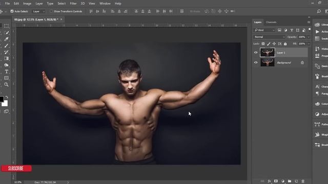Open the Normal blend mode dropdown
This screenshot has width=328, height=184.
pyautogui.click(x=270, y=37)
